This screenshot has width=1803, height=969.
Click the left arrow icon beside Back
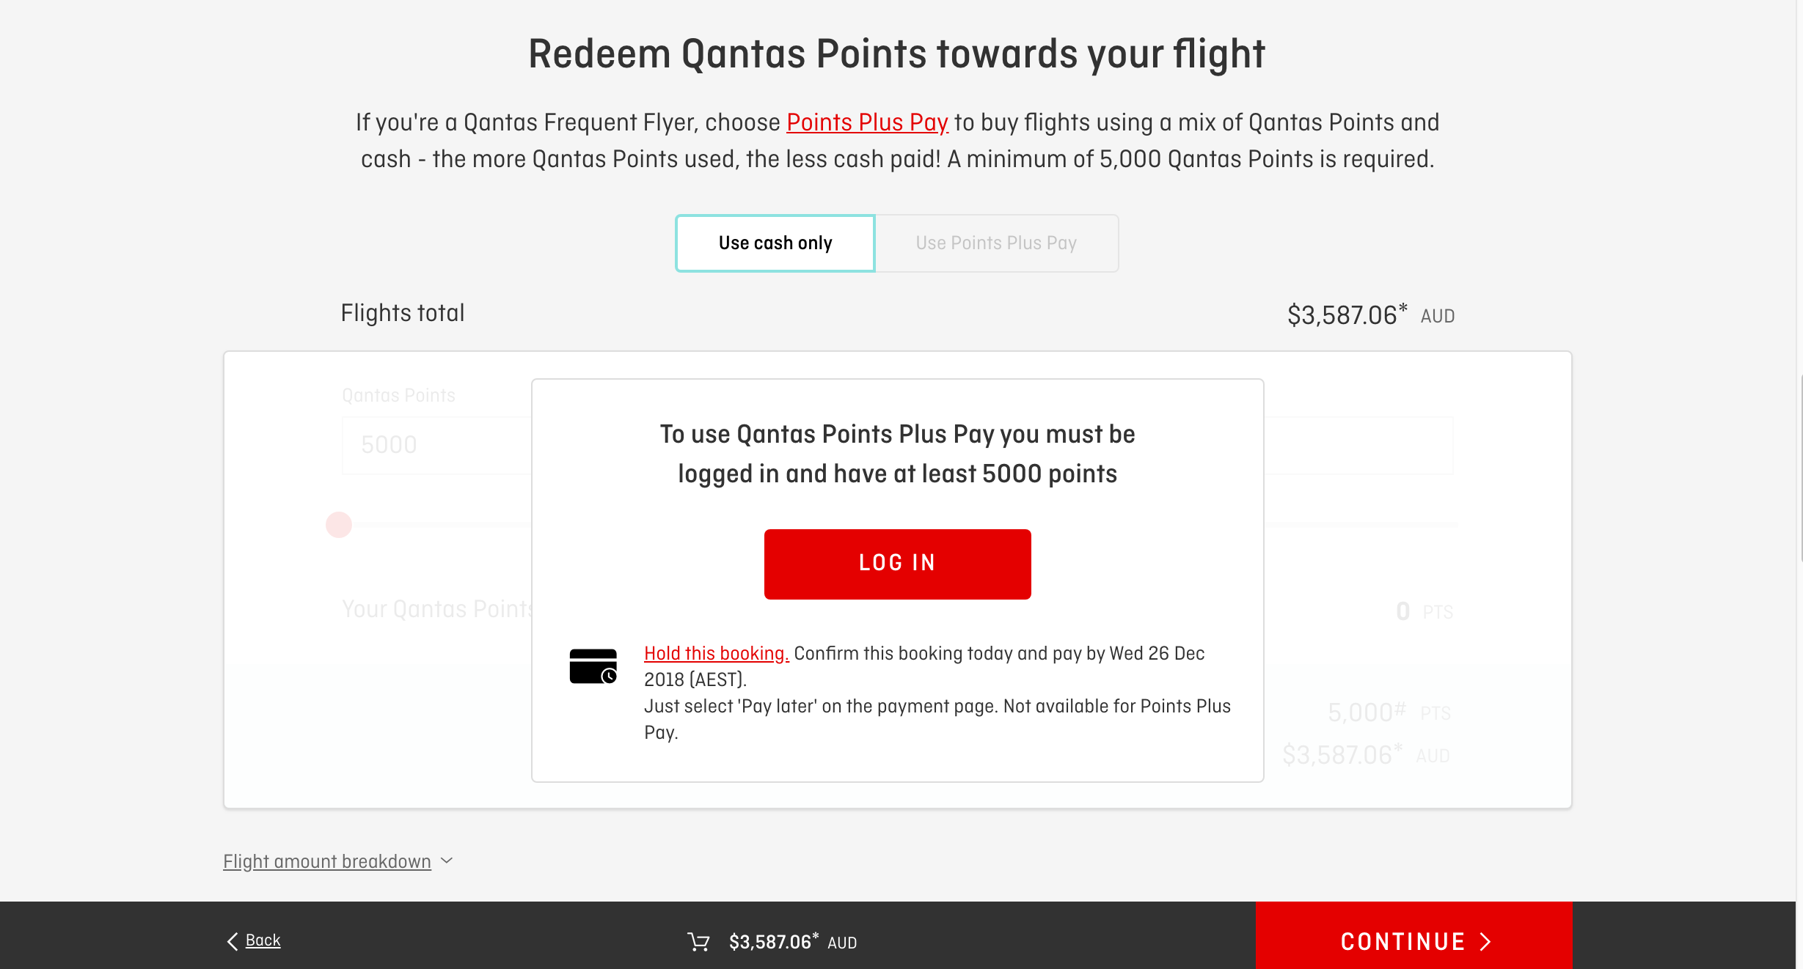tap(233, 941)
